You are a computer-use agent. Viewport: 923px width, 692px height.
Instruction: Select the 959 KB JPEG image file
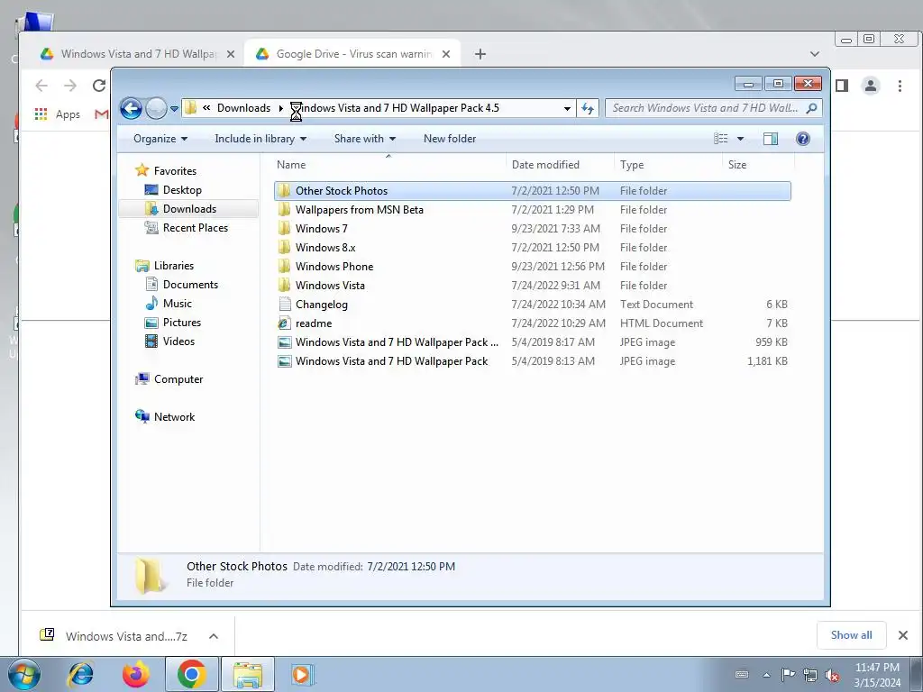[532, 341]
